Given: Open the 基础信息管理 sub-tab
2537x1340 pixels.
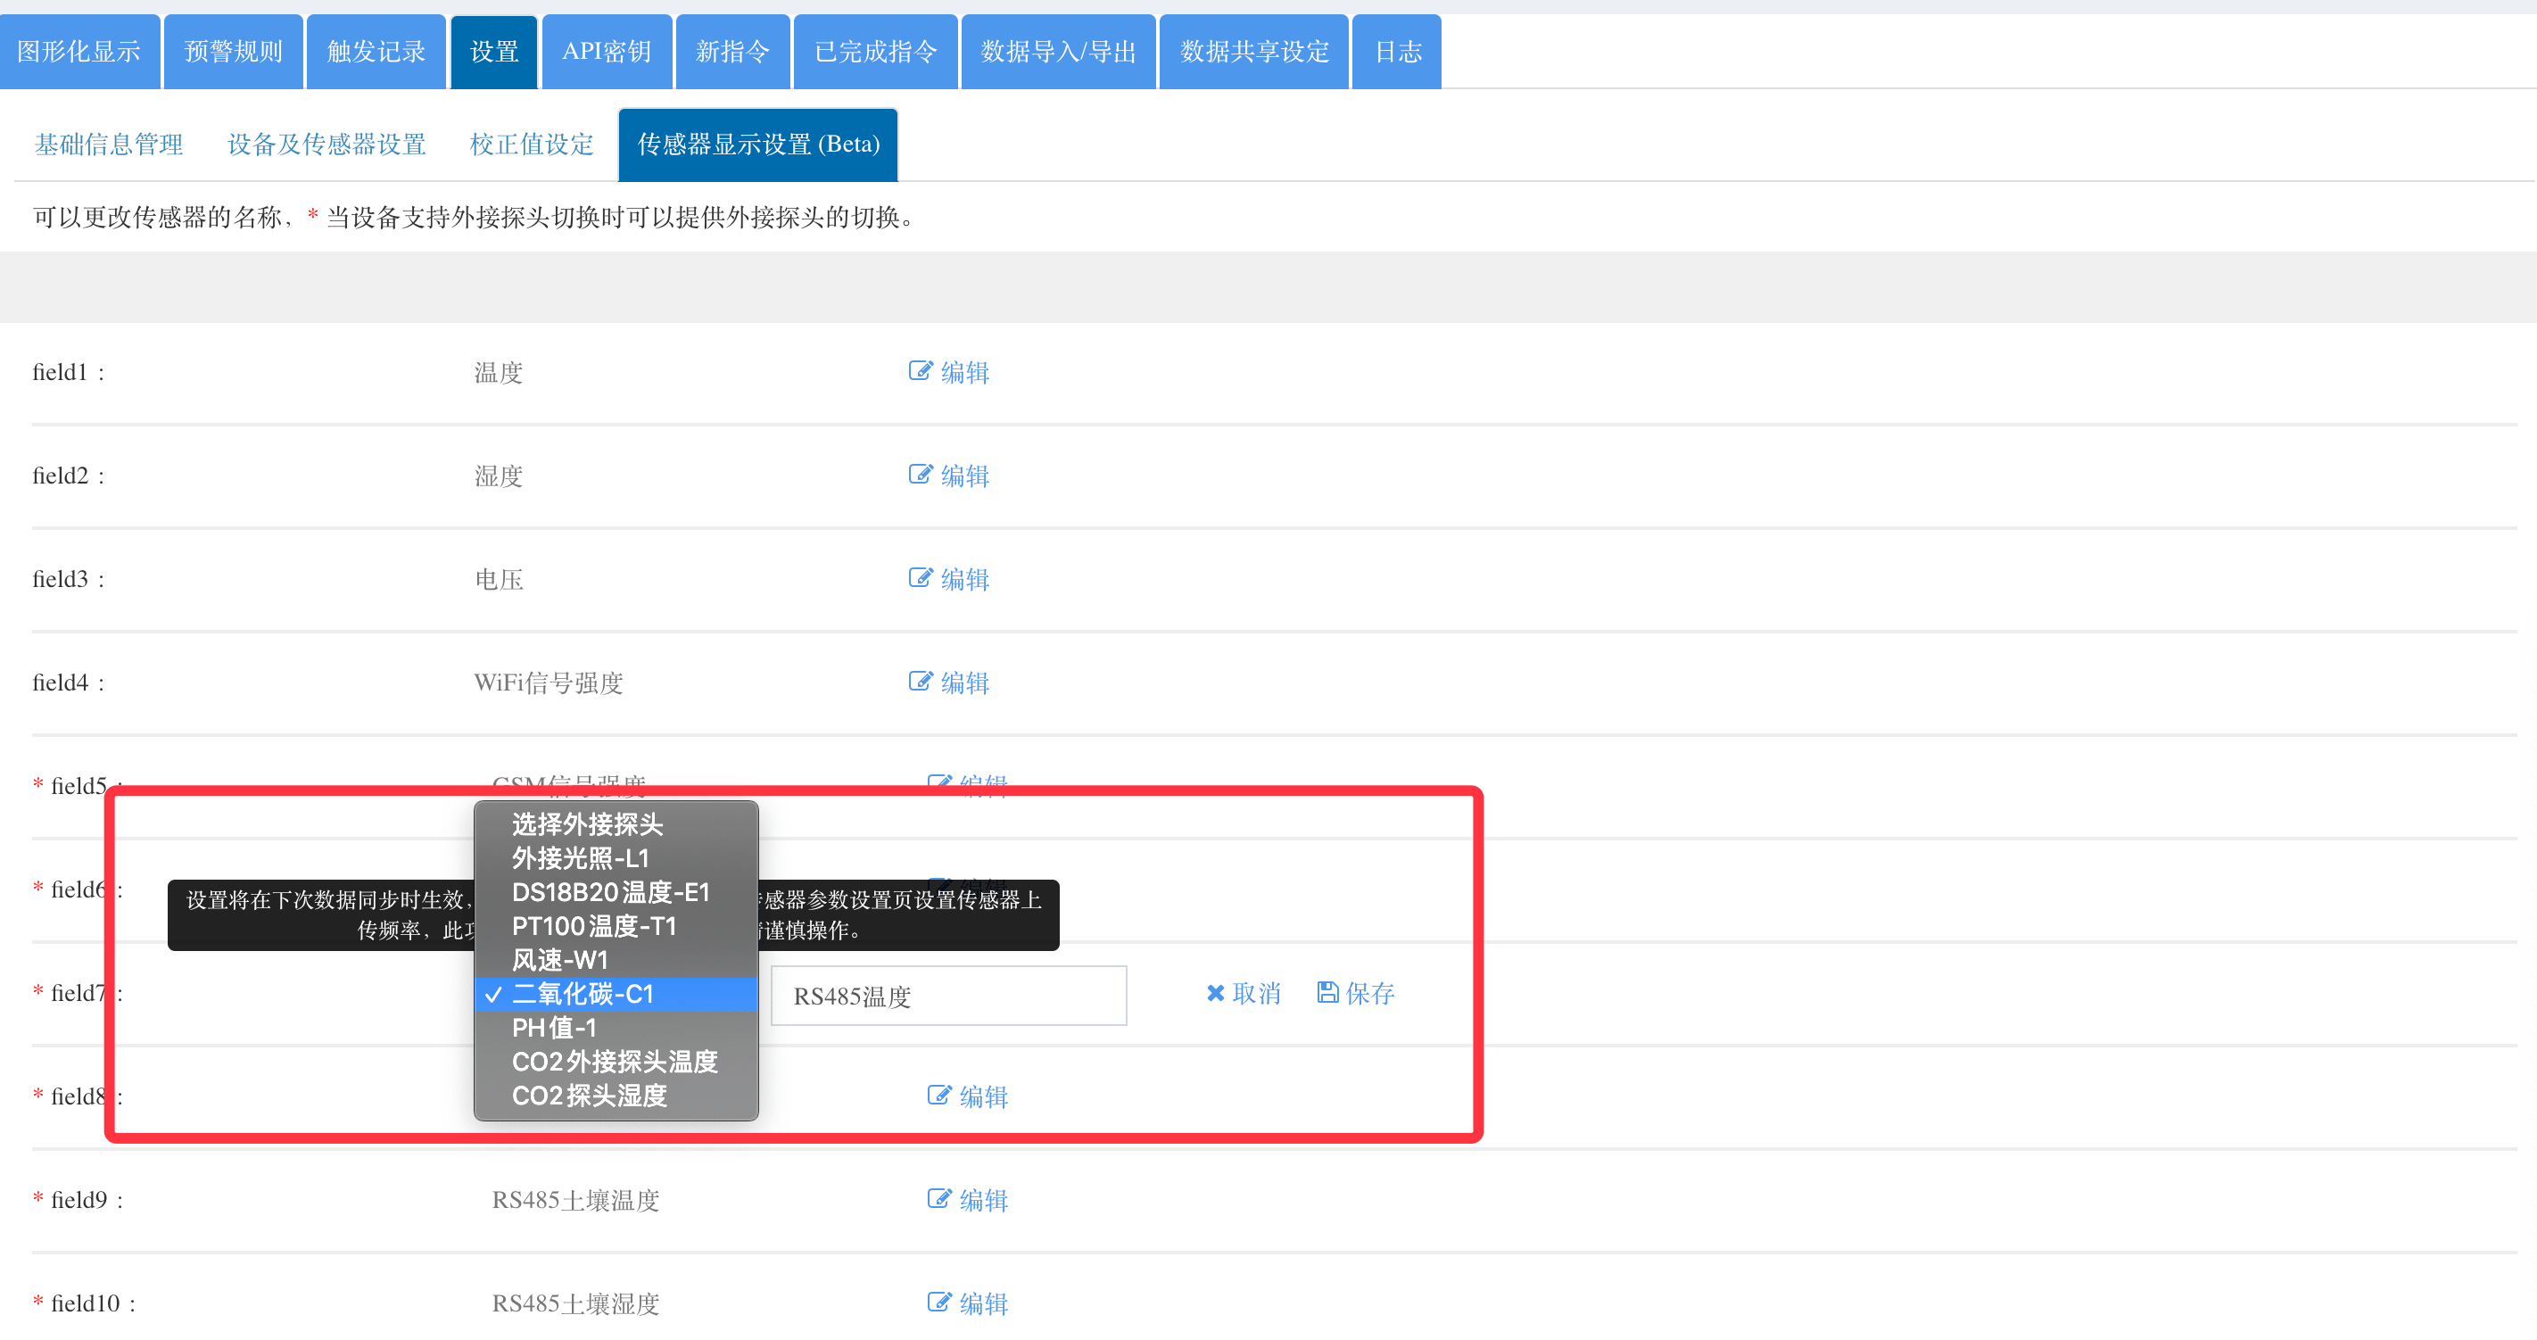Looking at the screenshot, I should point(110,145).
